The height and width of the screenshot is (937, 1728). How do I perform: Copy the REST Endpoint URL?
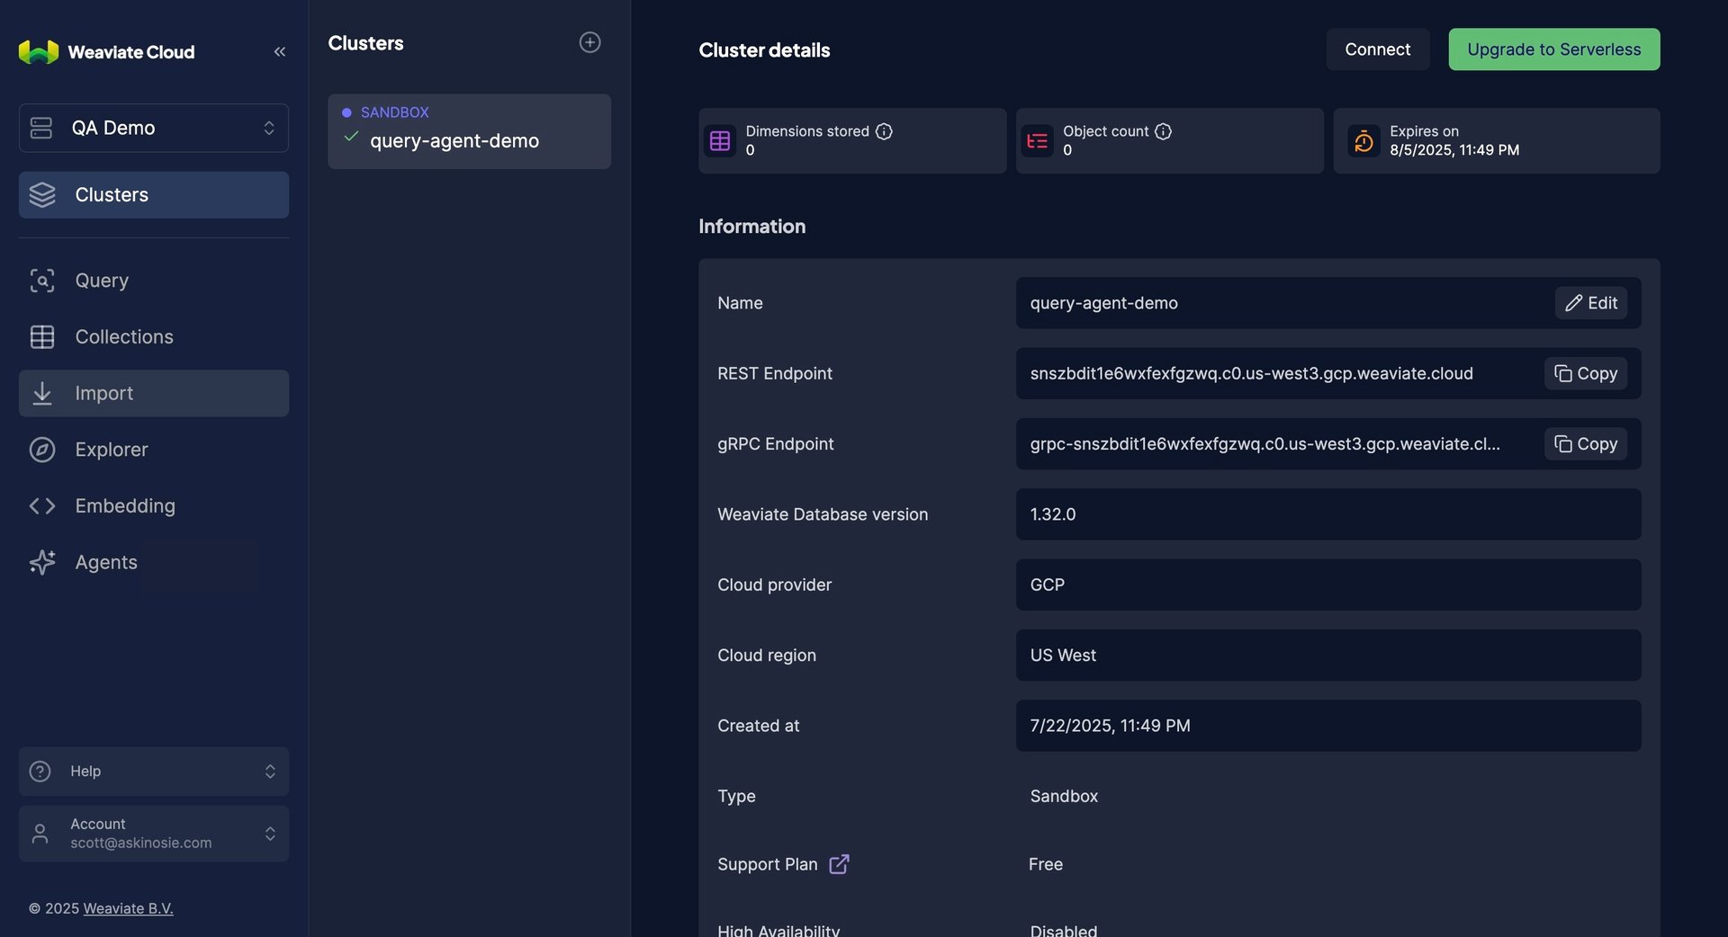click(x=1585, y=373)
